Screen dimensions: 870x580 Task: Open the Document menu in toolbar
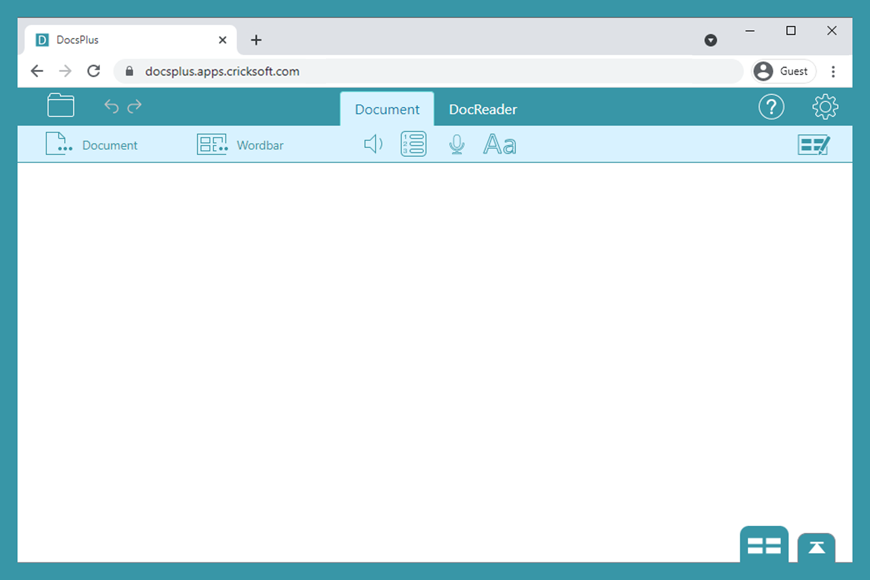click(x=92, y=145)
